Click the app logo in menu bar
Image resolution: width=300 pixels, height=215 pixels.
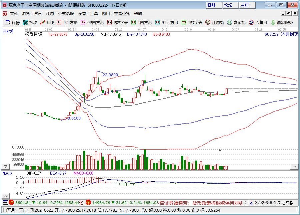[5, 13]
